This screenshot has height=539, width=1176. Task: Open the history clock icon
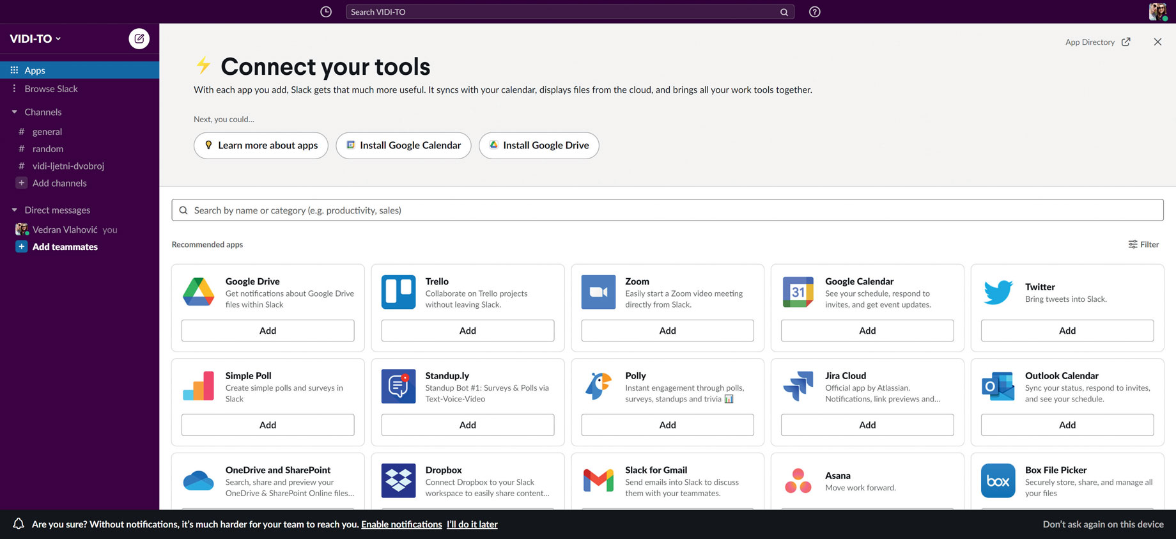click(326, 12)
